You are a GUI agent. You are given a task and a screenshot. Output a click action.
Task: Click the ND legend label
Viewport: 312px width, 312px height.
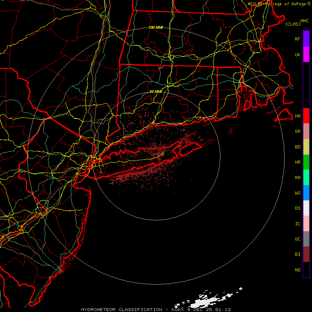(x=298, y=270)
